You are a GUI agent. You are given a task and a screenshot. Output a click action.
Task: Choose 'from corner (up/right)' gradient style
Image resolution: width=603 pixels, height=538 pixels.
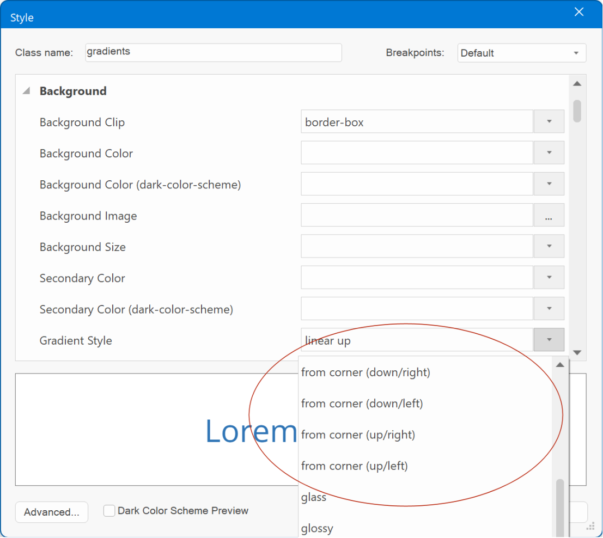[358, 435]
